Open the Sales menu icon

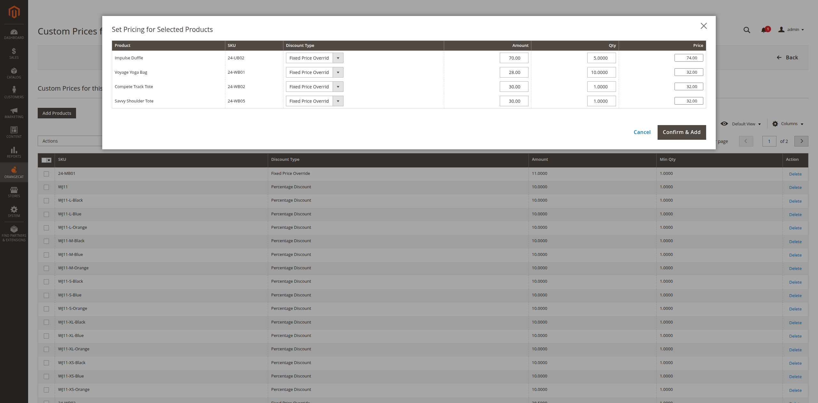[x=14, y=53]
